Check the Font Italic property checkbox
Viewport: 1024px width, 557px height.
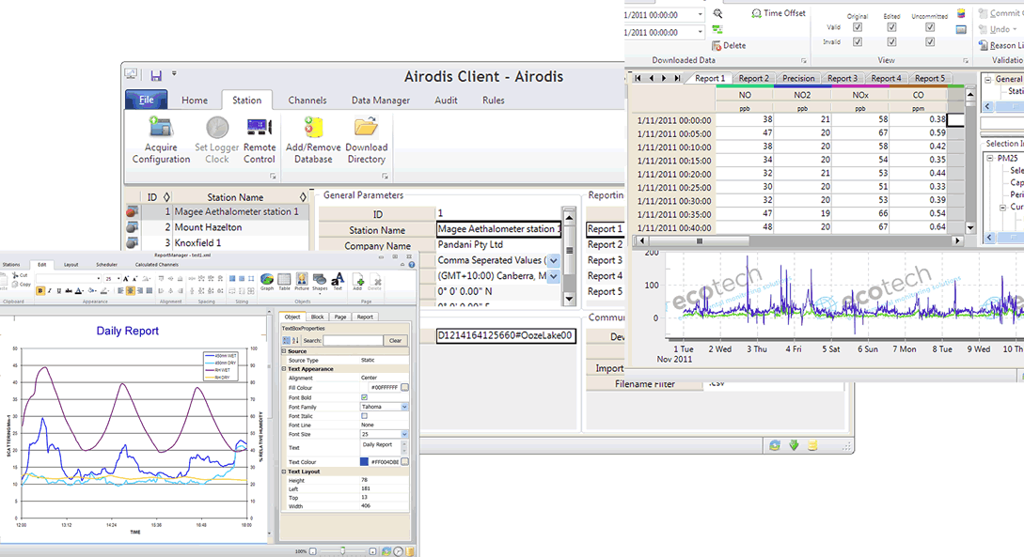(x=365, y=415)
